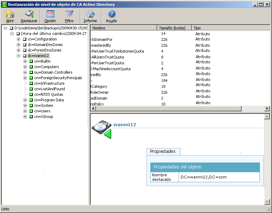Click the application icon in title bar

[4, 4]
